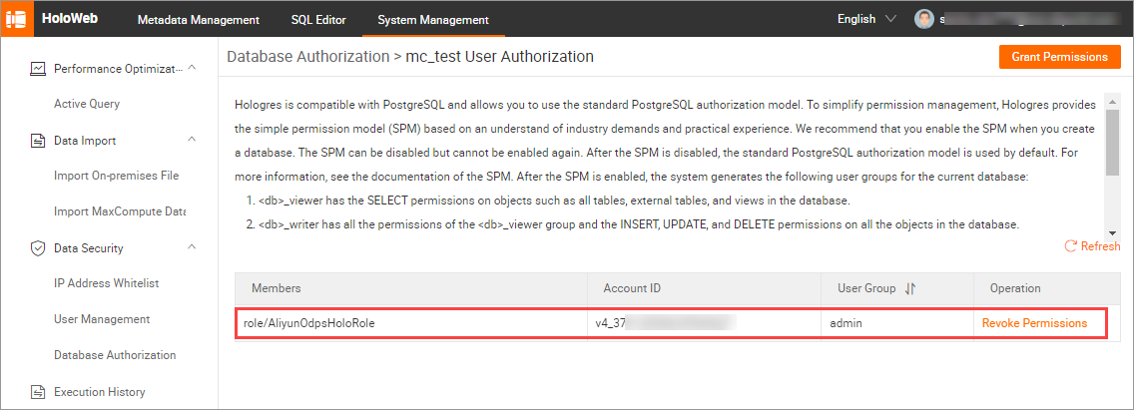1134x410 pixels.
Task: Open Import MaxCompute Data
Action: pyautogui.click(x=120, y=211)
